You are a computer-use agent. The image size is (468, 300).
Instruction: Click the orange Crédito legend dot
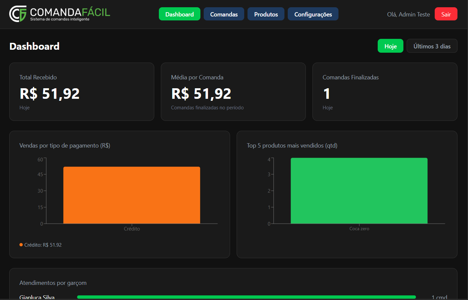tap(21, 245)
